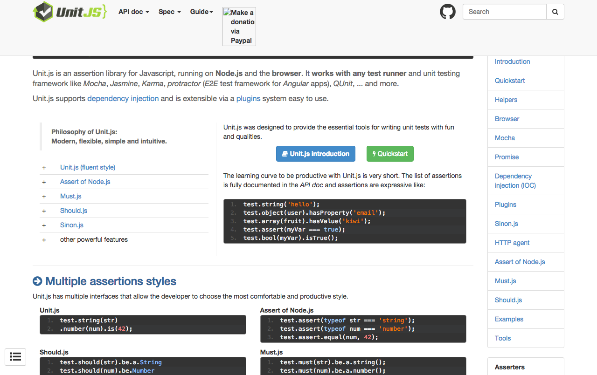597x375 pixels.
Task: Open the Unit.js (fluent style) link
Action: [x=88, y=167]
